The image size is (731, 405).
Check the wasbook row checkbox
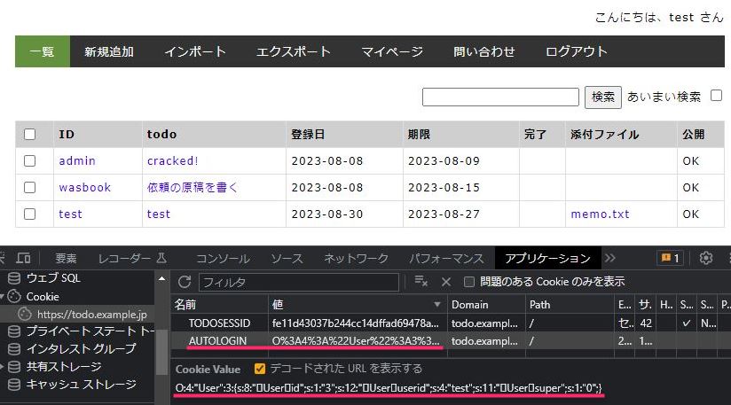[x=30, y=187]
